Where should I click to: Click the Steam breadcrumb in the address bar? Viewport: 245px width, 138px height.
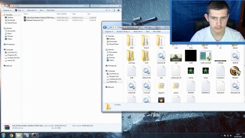pyautogui.click(x=139, y=27)
